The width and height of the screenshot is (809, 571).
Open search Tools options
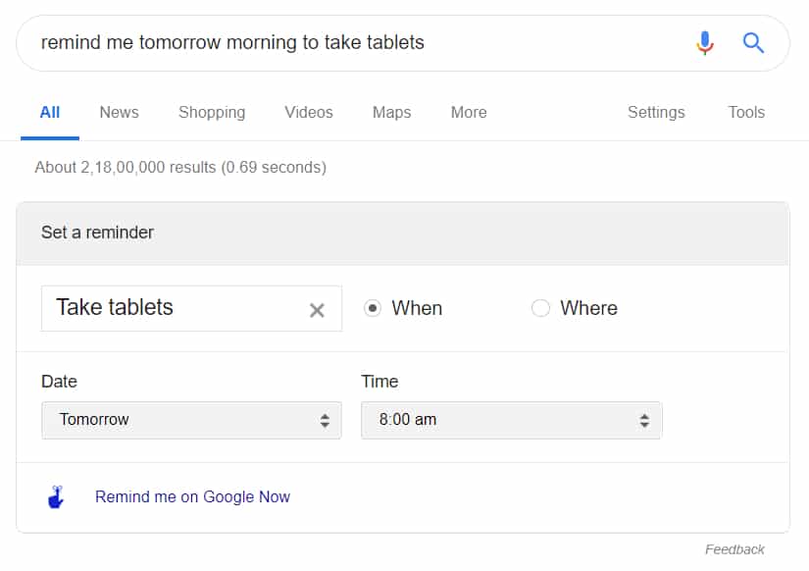746,112
